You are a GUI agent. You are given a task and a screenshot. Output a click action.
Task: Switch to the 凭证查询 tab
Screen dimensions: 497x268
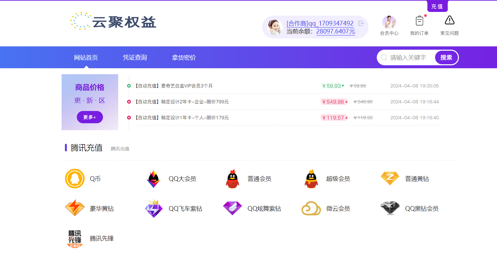click(x=135, y=57)
